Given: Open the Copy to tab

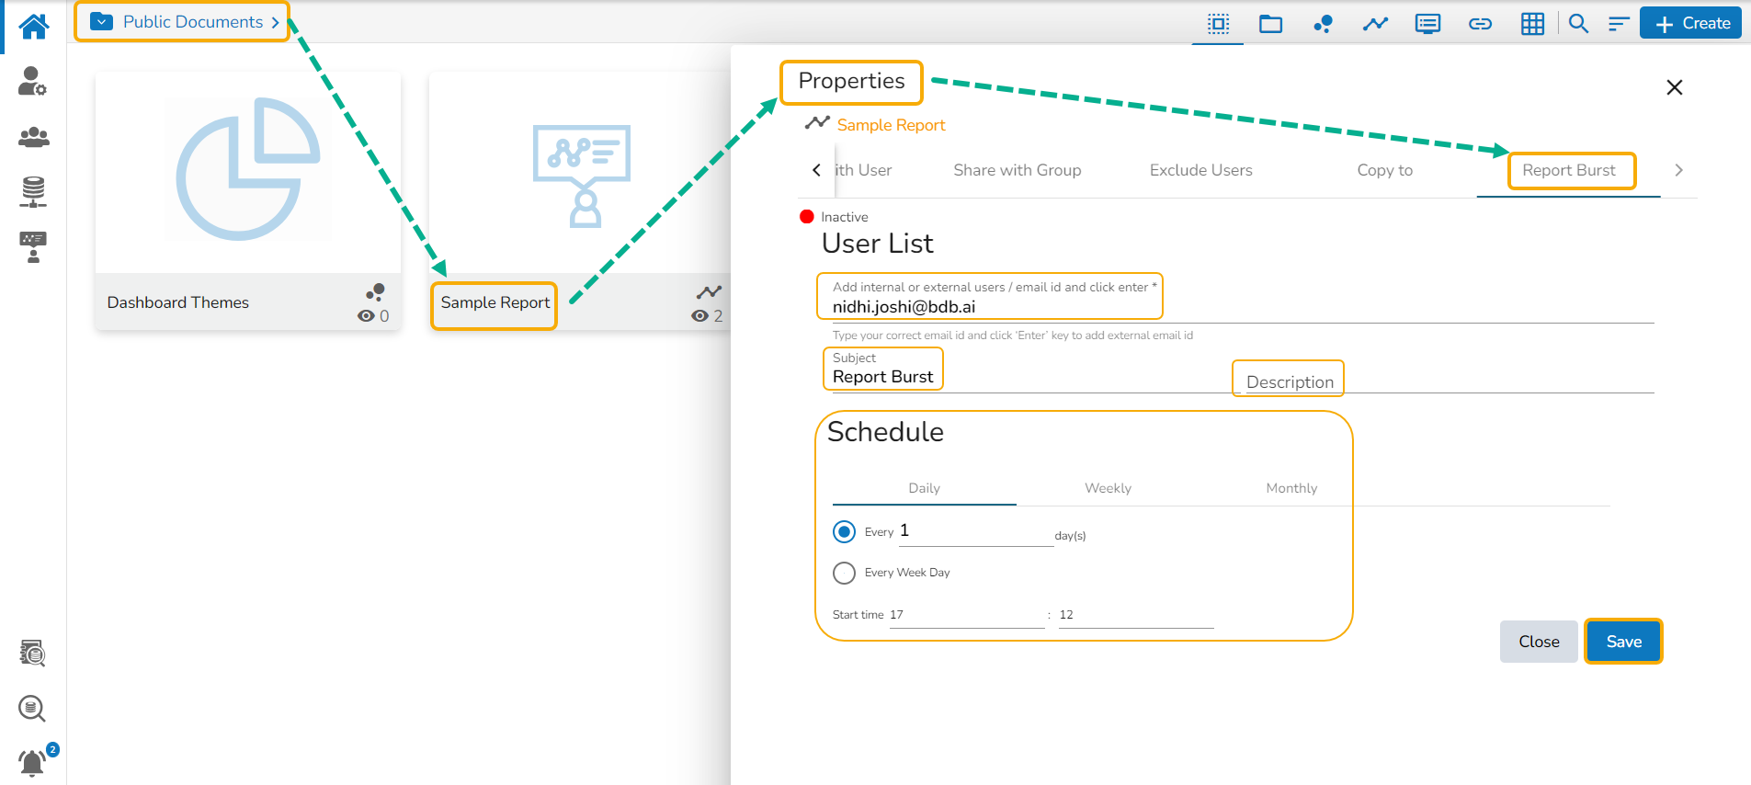Looking at the screenshot, I should pos(1385,170).
